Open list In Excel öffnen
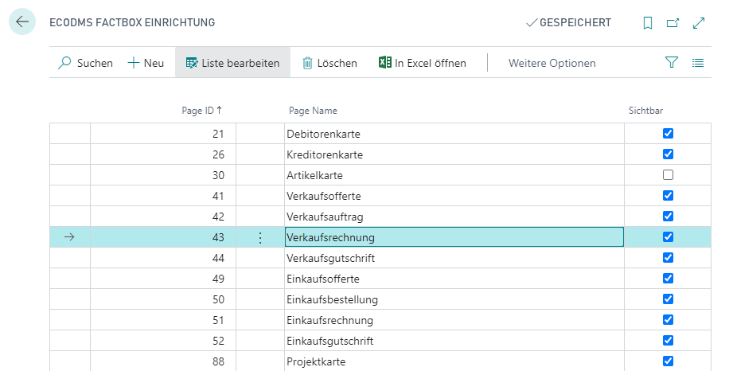 [x=423, y=63]
